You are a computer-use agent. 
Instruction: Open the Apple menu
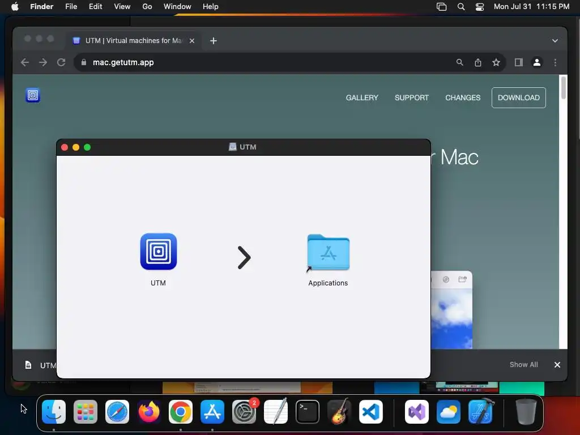(15, 7)
